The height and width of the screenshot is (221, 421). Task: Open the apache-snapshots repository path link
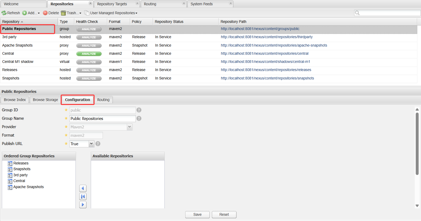[x=274, y=45]
